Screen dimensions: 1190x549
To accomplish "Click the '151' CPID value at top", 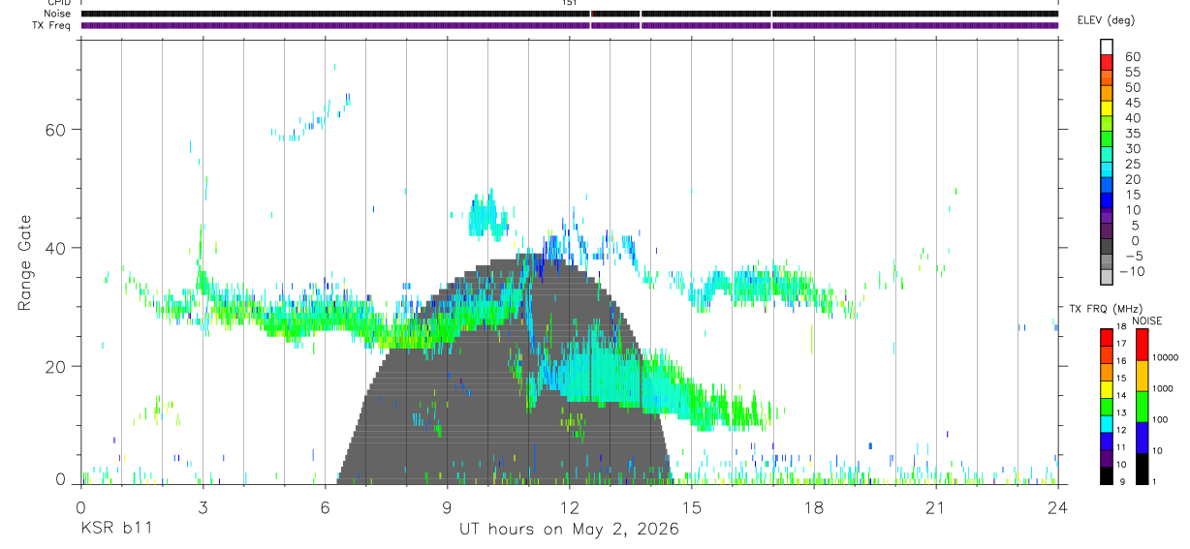I will (x=569, y=3).
